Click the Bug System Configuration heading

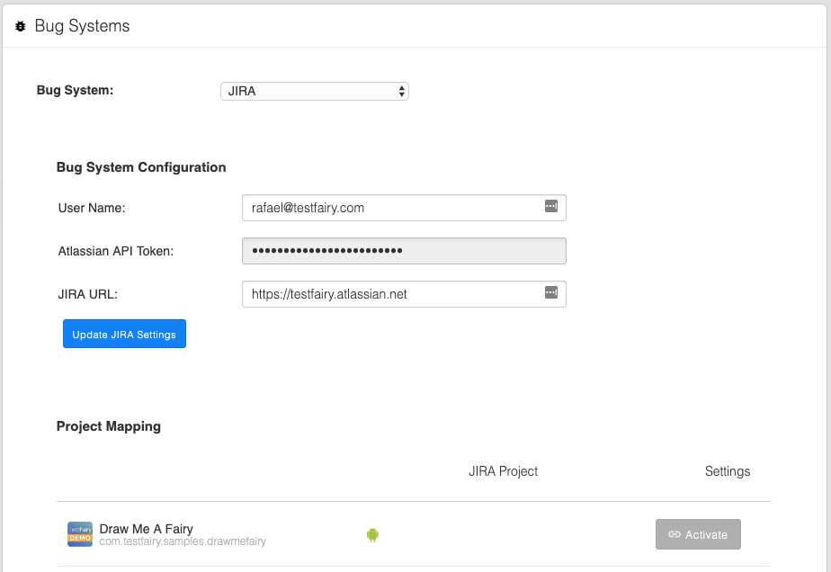pyautogui.click(x=141, y=167)
